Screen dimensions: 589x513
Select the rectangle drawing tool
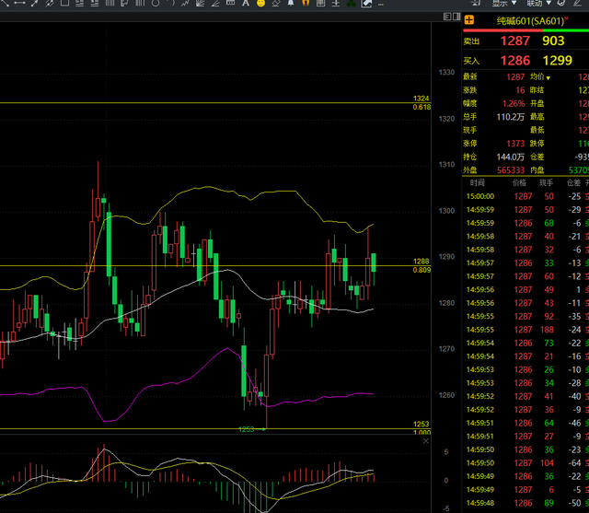[64, 3]
